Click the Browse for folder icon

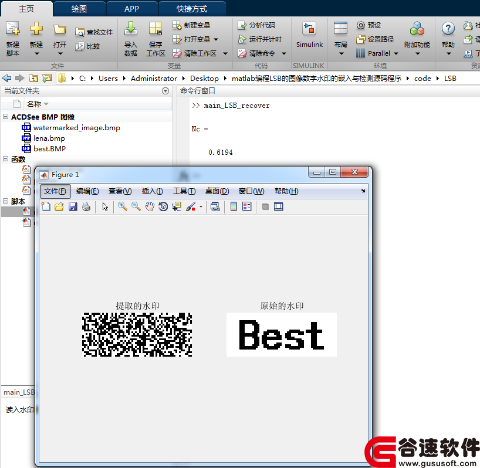coord(47,79)
